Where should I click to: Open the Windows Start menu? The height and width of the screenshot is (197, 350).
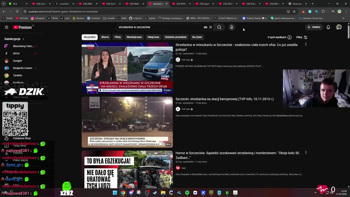115,193
